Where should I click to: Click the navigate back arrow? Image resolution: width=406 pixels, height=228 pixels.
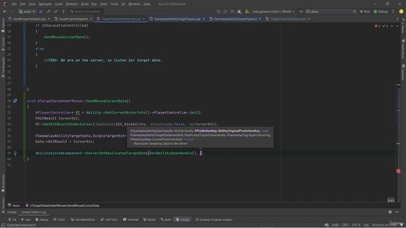4,11
